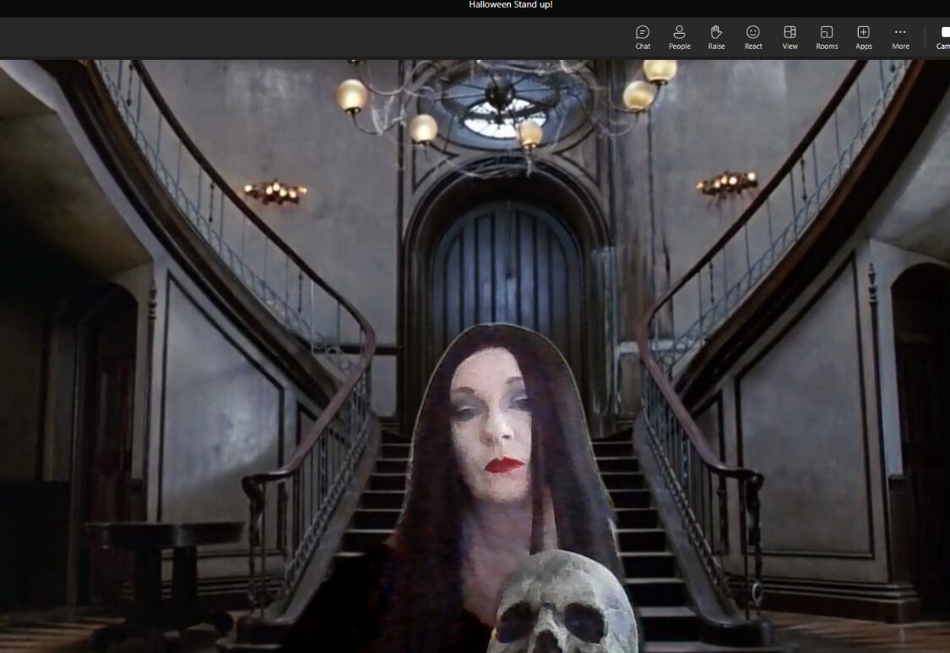Click the left wall sconce light

[x=275, y=192]
